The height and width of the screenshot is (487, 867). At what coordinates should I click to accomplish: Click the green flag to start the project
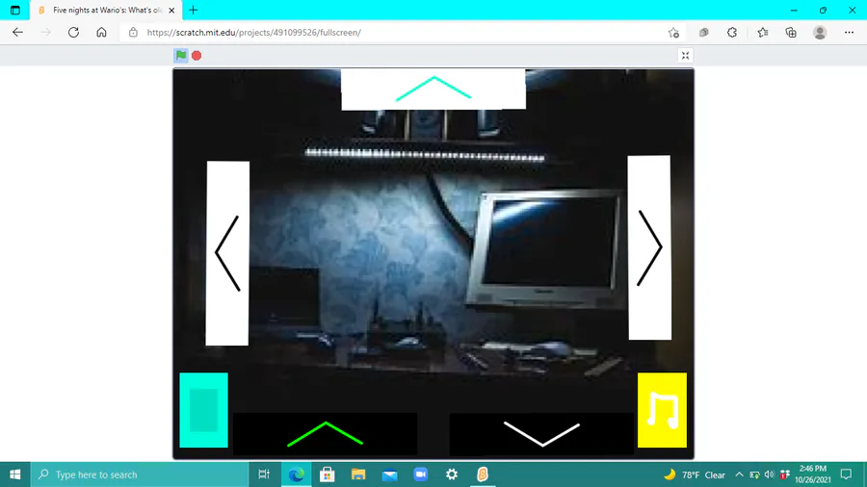tap(181, 55)
